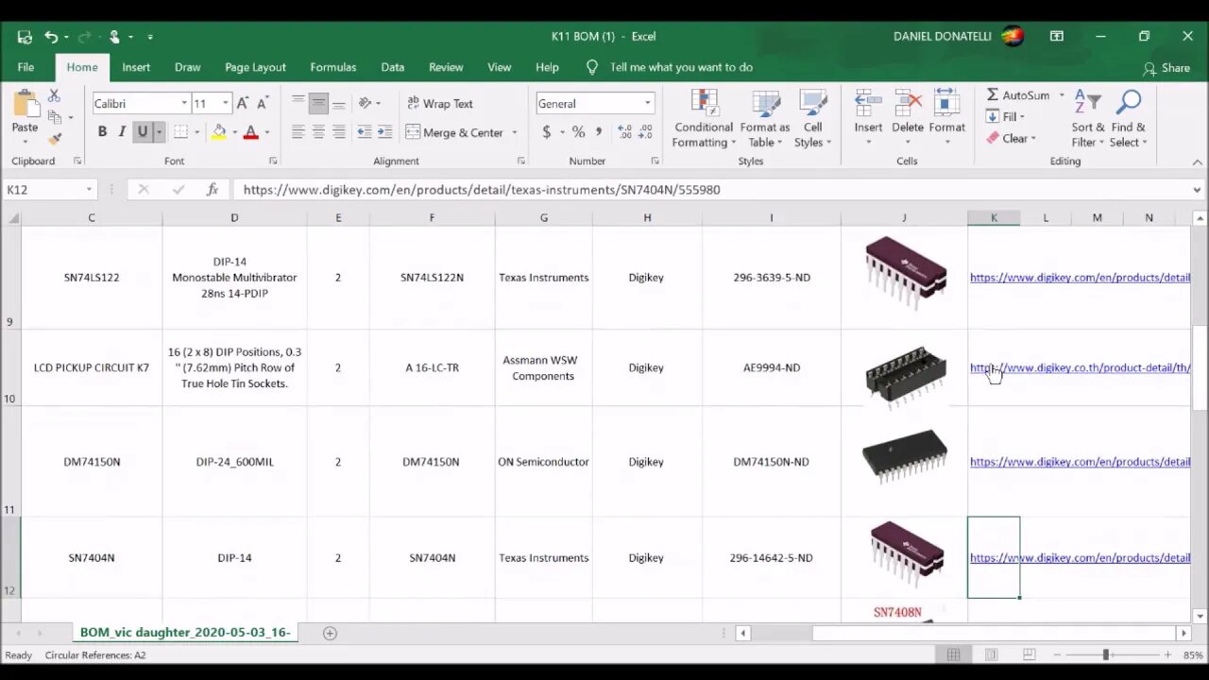Click the Accounting dollar format icon
Screen dimensions: 1209x680
546,132
